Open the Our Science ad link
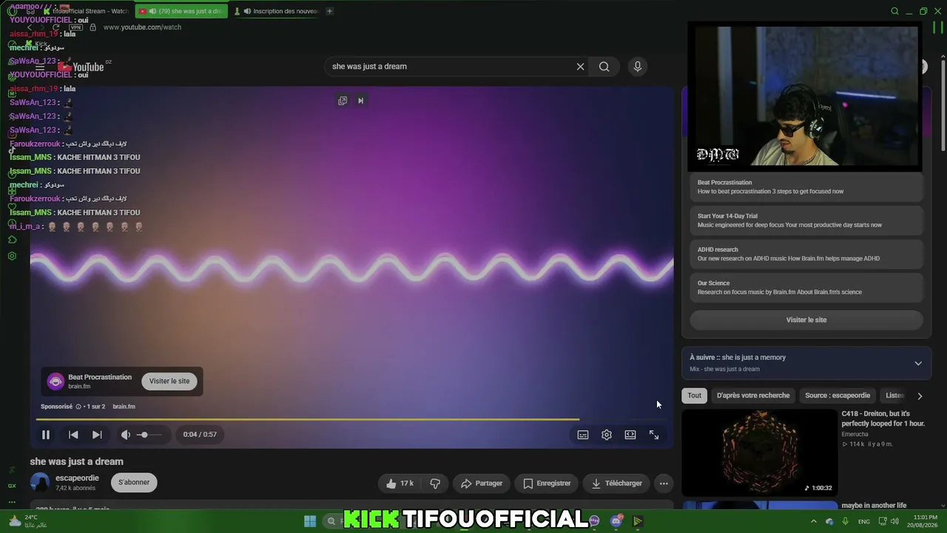 tap(806, 287)
